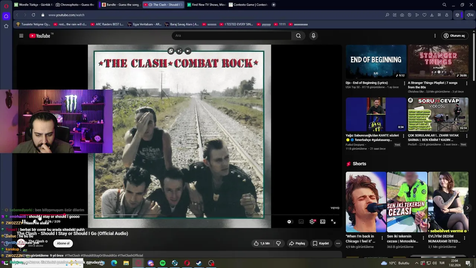Screen dimensions: 476x268
Task: Open Steam from the taskbar
Action: tap(199, 263)
